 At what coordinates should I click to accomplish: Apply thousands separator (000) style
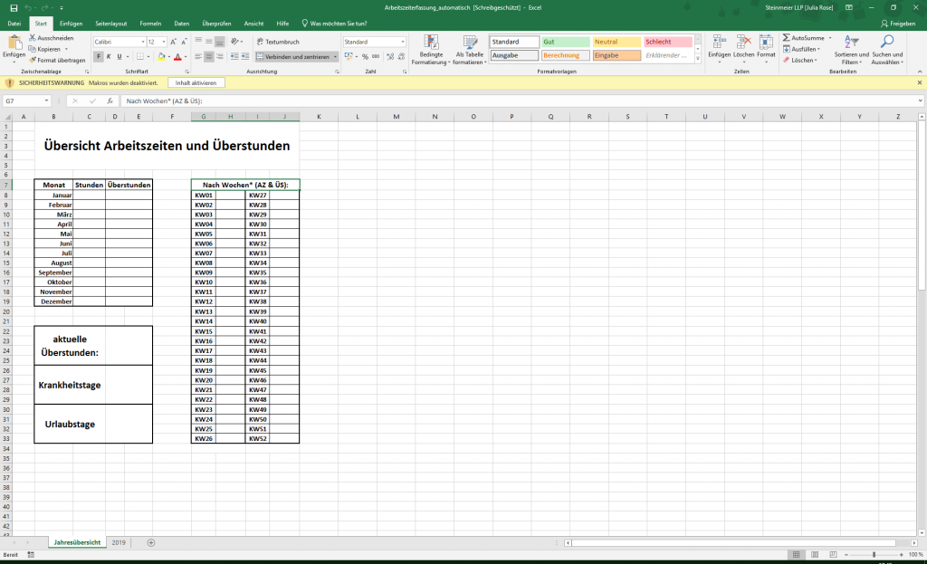pos(376,57)
